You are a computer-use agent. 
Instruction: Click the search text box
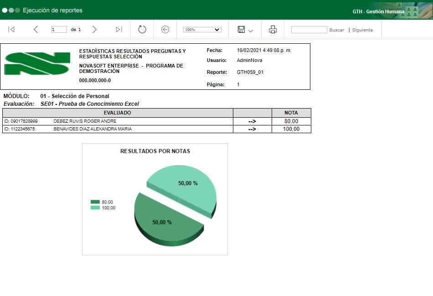[x=309, y=30]
